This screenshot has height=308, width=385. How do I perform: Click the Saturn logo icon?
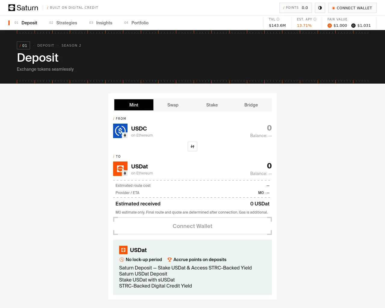(x=12, y=8)
